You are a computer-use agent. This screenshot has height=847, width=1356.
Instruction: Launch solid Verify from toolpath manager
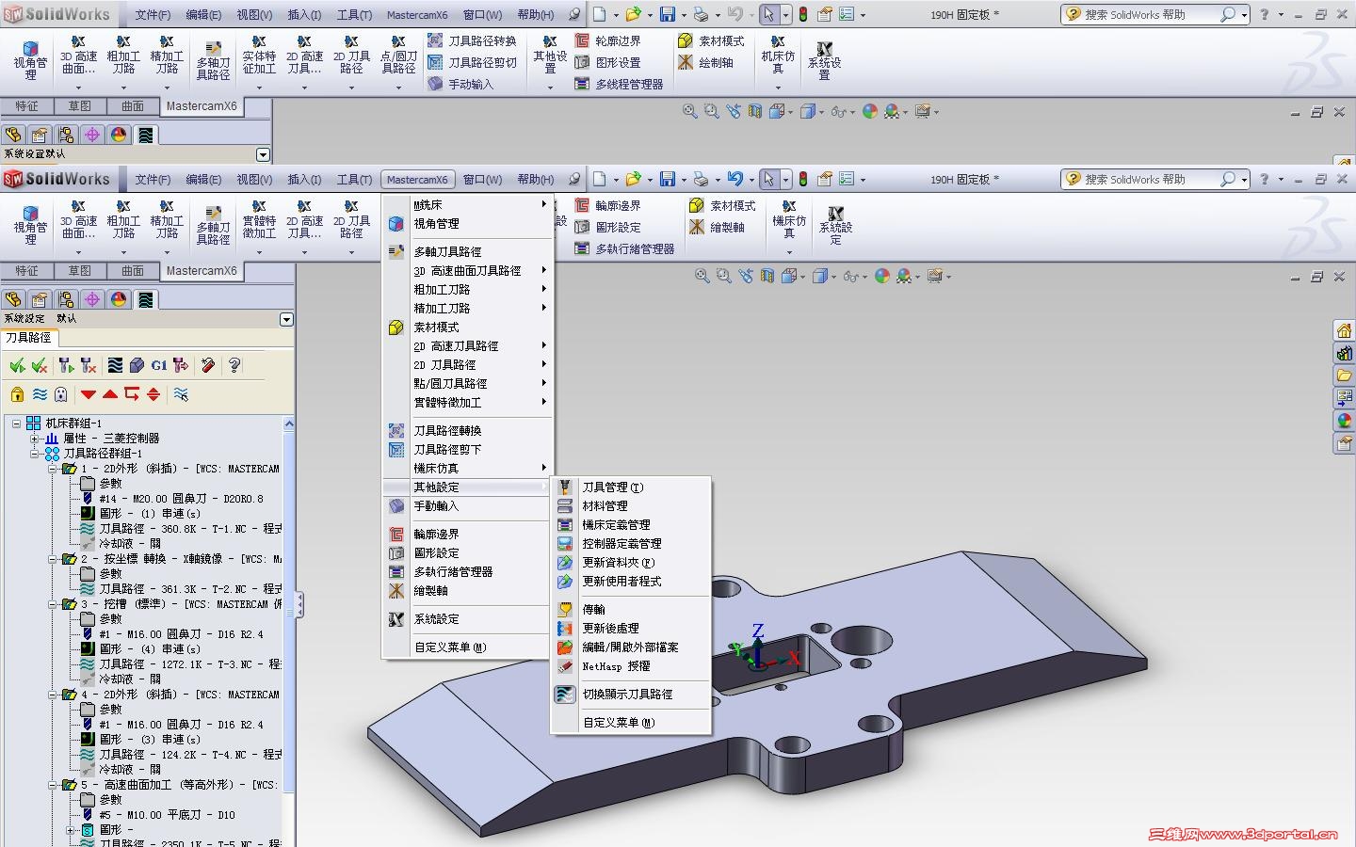click(137, 365)
